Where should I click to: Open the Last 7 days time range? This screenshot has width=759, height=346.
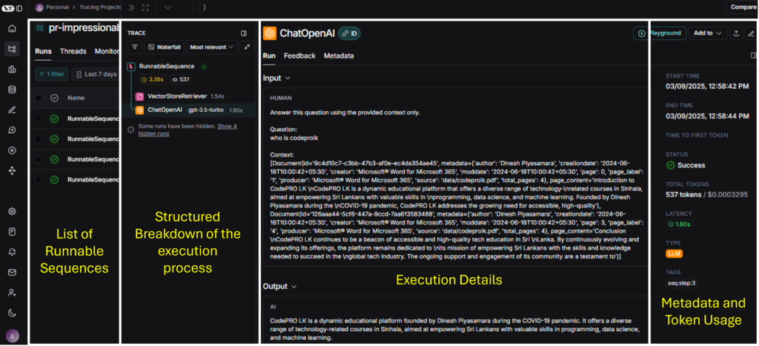pos(96,74)
